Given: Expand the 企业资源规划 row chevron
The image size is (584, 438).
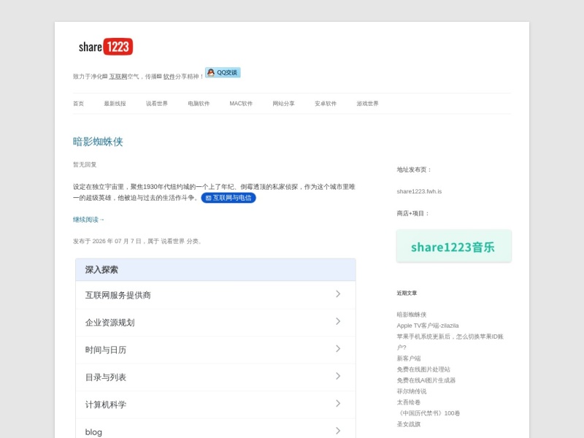Looking at the screenshot, I should point(338,321).
